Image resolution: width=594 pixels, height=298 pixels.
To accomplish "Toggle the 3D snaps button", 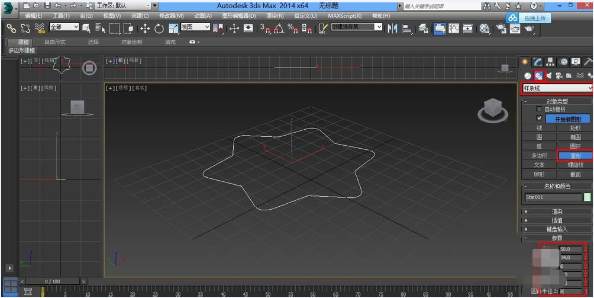I will (x=264, y=28).
